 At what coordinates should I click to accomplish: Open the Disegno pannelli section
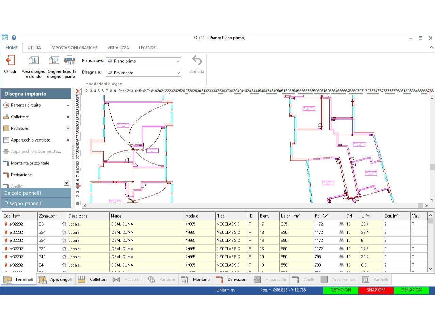tap(36, 204)
